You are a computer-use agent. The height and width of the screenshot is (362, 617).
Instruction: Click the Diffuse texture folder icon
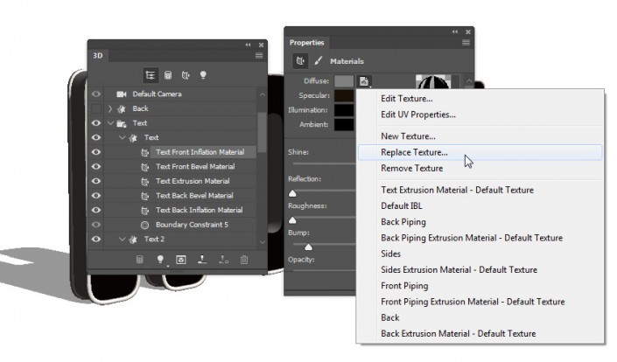tap(364, 81)
